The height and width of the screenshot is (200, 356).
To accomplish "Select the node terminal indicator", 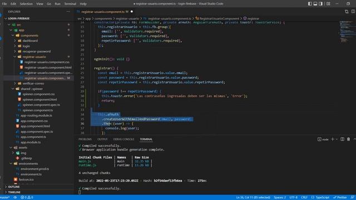I will [x=323, y=139].
